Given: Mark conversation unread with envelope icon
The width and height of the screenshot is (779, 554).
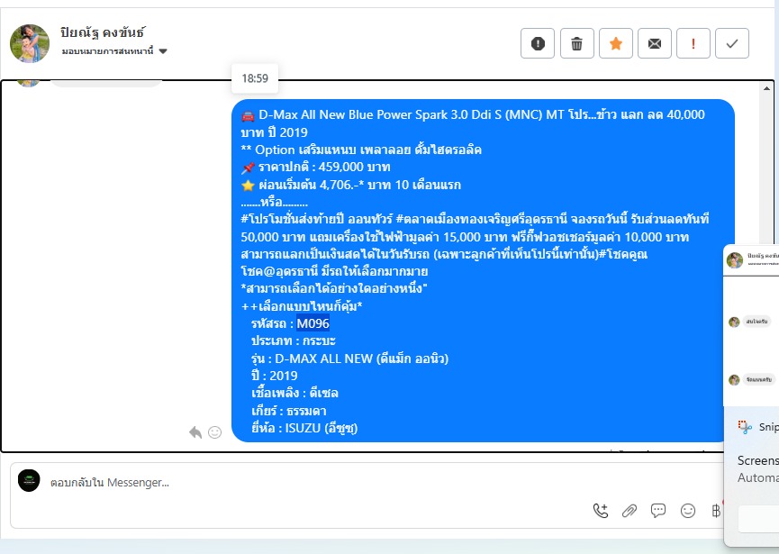Looking at the screenshot, I should [x=655, y=44].
